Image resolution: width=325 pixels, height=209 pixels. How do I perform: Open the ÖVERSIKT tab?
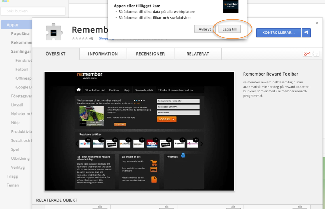(55, 54)
